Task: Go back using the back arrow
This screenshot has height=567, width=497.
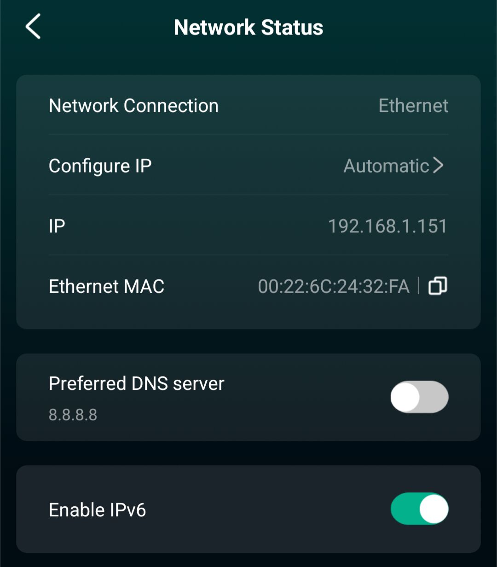Action: (x=33, y=26)
